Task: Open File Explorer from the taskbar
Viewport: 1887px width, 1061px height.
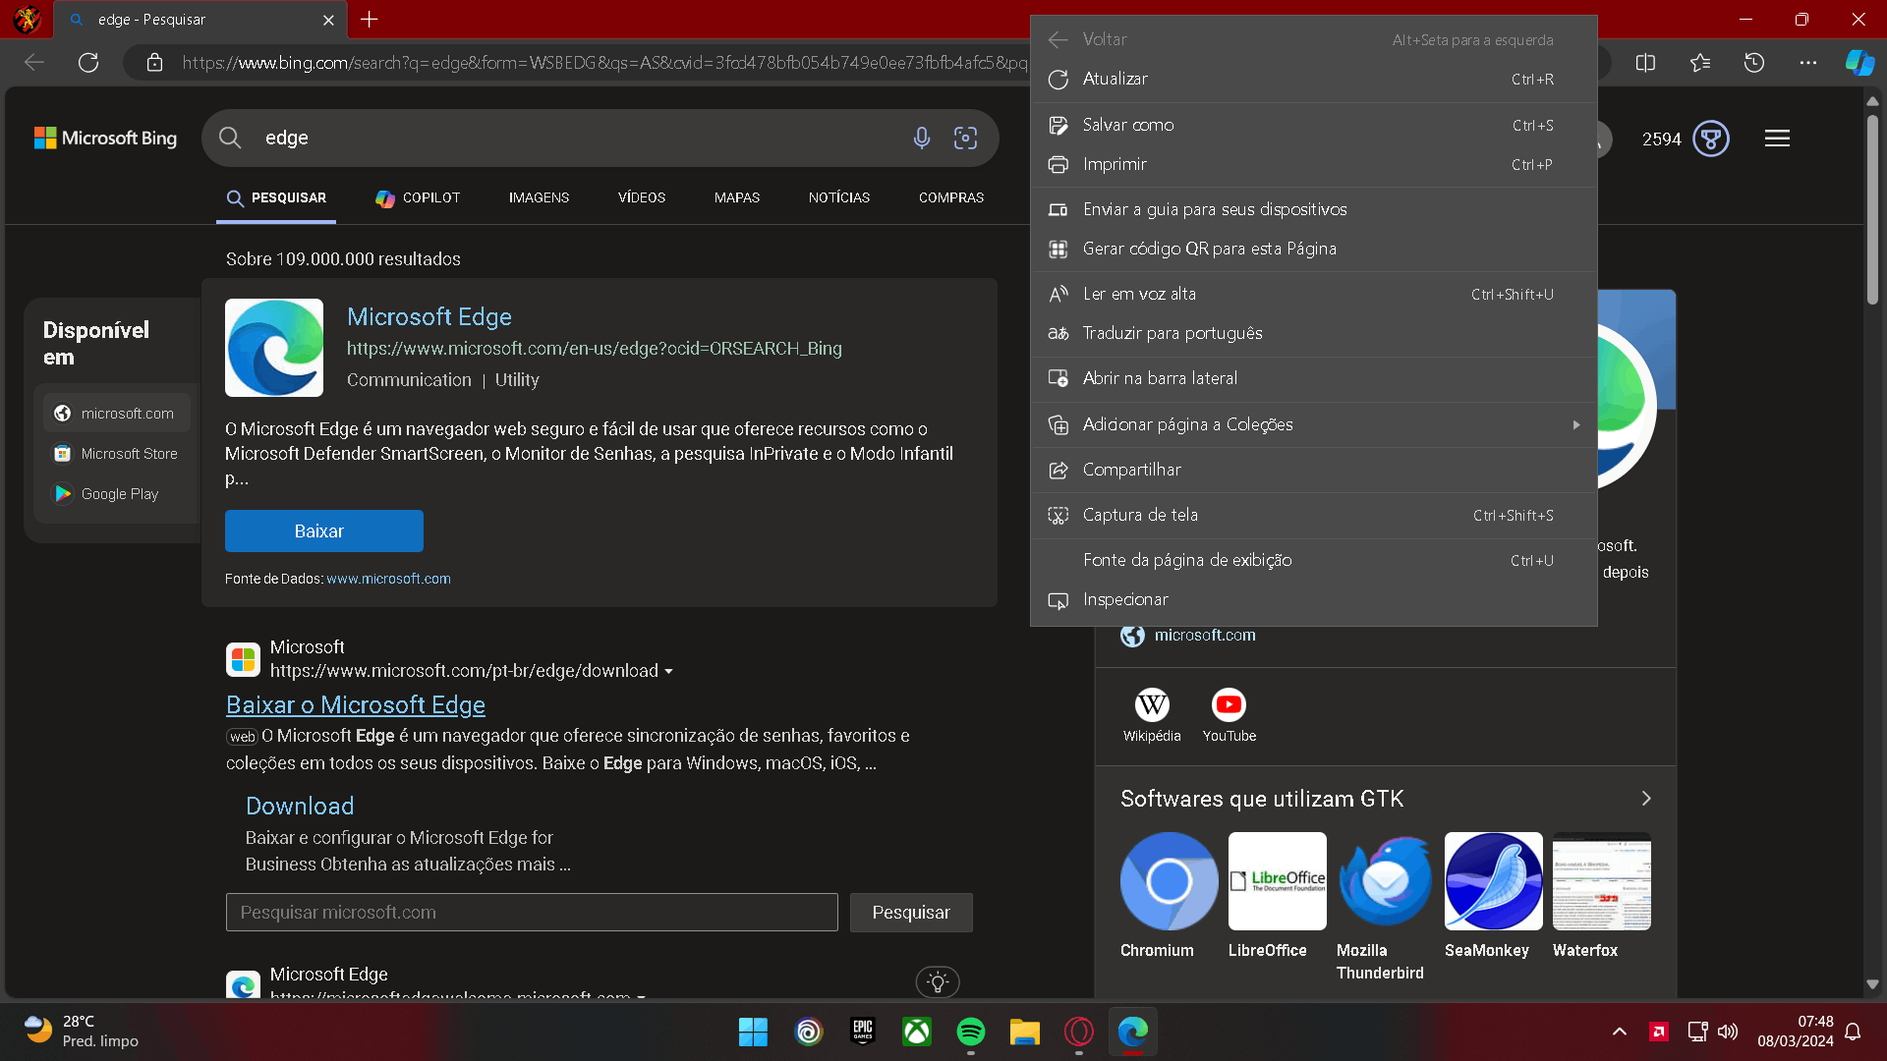Action: (1025, 1032)
